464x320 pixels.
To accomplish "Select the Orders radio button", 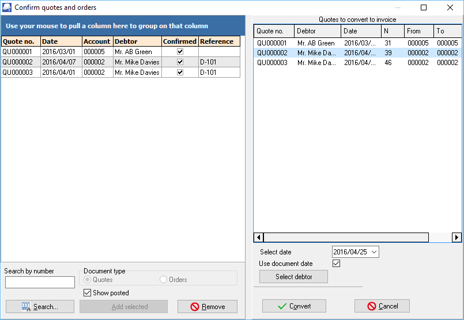I will point(164,280).
